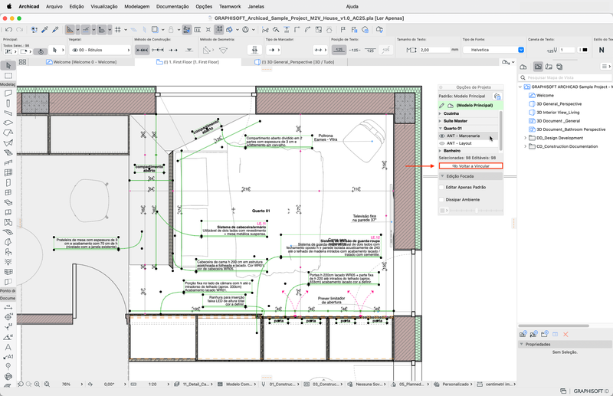Pick the eyedropper pick-up parameters icon

point(44,29)
